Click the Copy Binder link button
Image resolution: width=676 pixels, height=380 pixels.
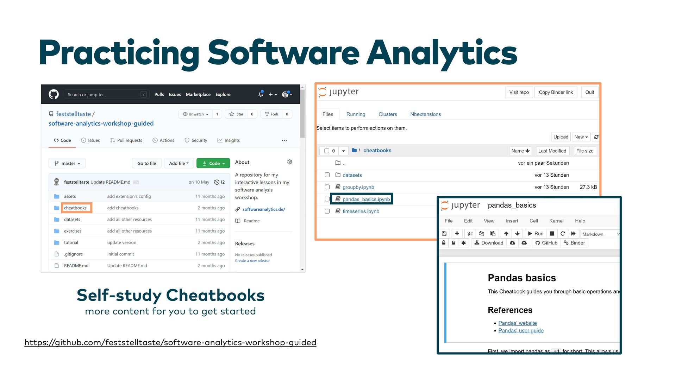click(556, 92)
